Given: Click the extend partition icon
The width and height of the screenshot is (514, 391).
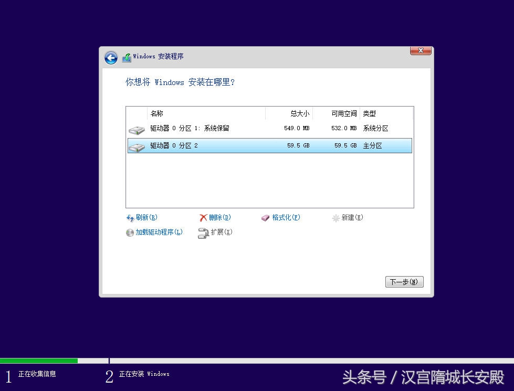Looking at the screenshot, I should (203, 233).
